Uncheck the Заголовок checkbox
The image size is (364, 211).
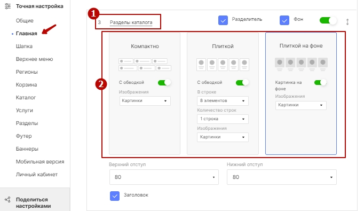pos(115,196)
